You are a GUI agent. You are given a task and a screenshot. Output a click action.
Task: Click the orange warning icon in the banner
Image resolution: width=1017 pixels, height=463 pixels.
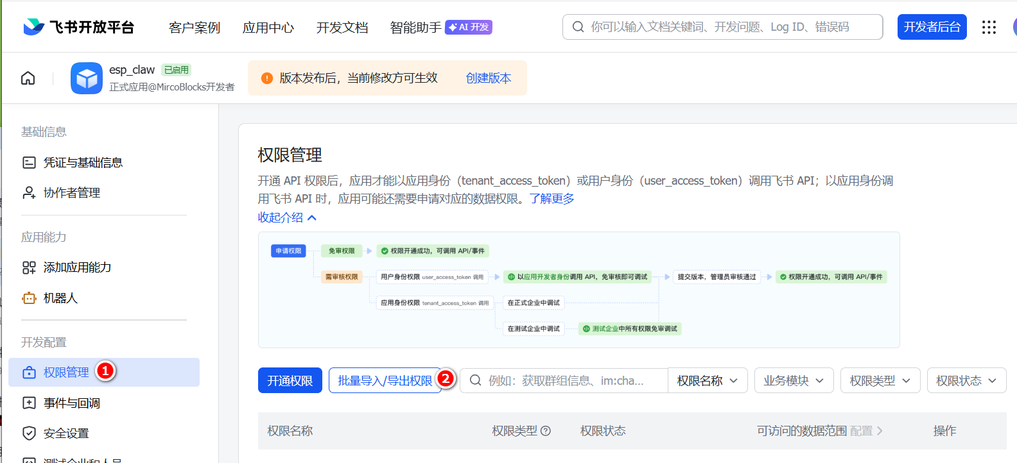[x=267, y=78]
